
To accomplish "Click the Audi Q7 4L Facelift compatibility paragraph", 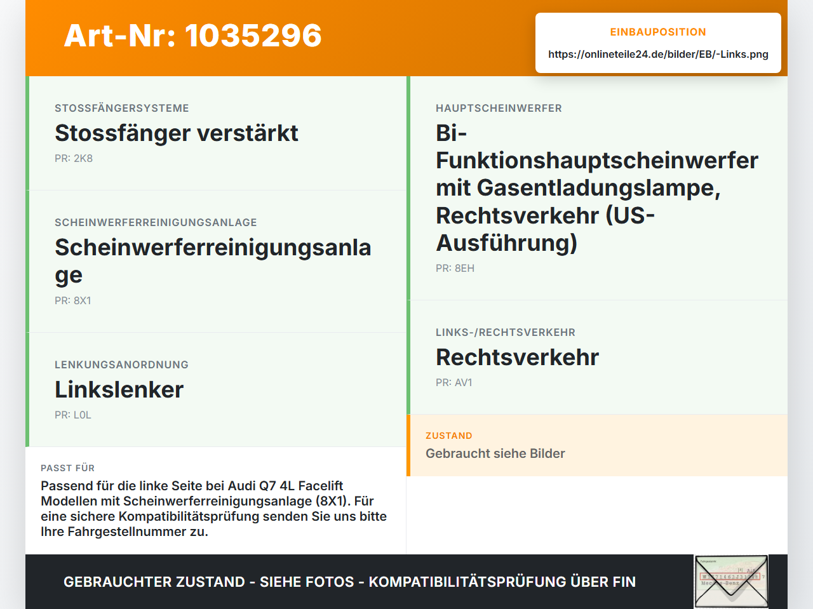I will (x=214, y=509).
